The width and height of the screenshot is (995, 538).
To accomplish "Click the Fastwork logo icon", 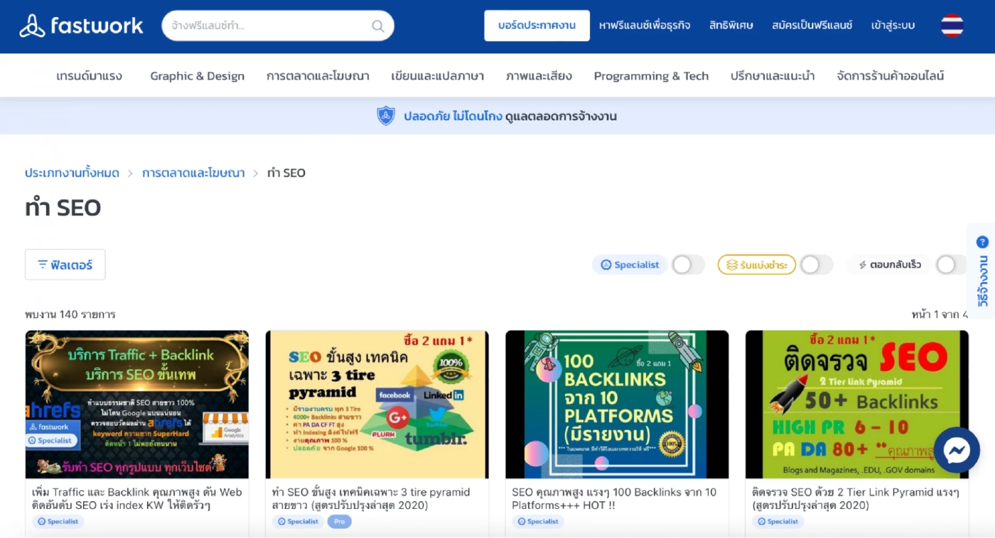I will coord(32,26).
